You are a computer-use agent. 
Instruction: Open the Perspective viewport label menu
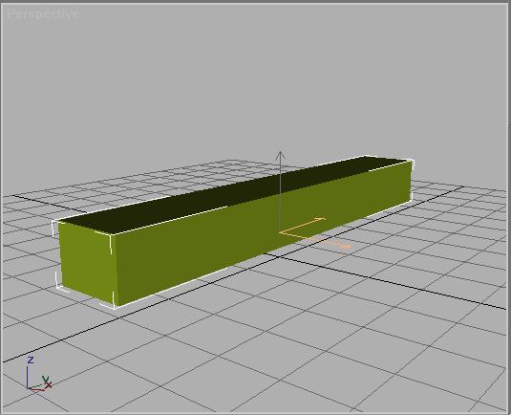click(x=43, y=14)
